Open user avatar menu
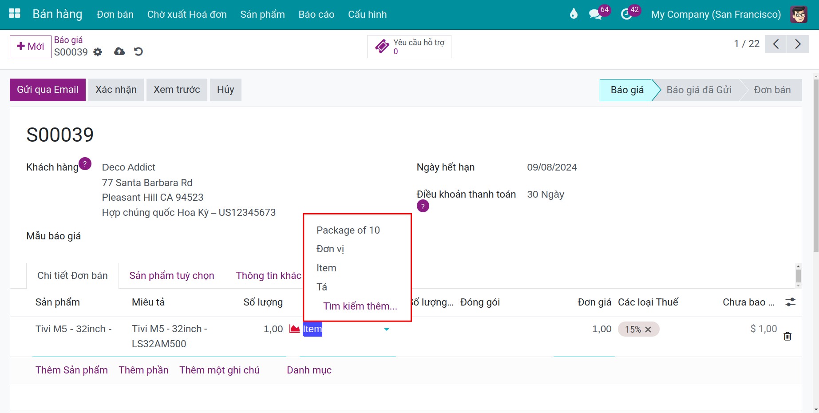This screenshot has width=819, height=413. point(799,14)
